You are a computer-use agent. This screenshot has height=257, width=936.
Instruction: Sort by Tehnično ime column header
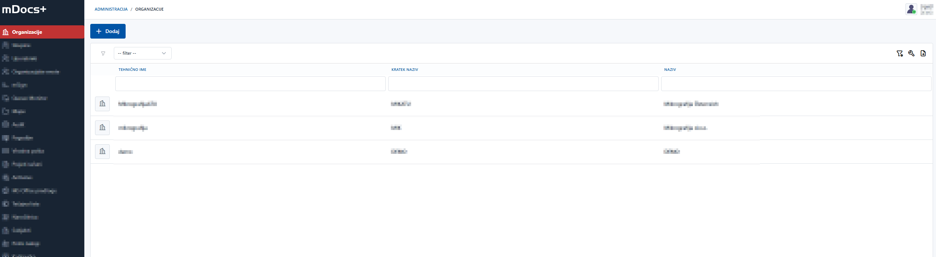pyautogui.click(x=132, y=70)
